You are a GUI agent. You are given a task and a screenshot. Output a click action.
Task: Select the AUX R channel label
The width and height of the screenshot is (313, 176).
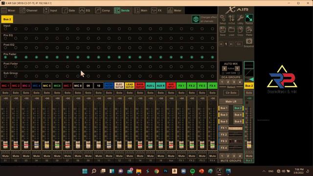(x=161, y=86)
